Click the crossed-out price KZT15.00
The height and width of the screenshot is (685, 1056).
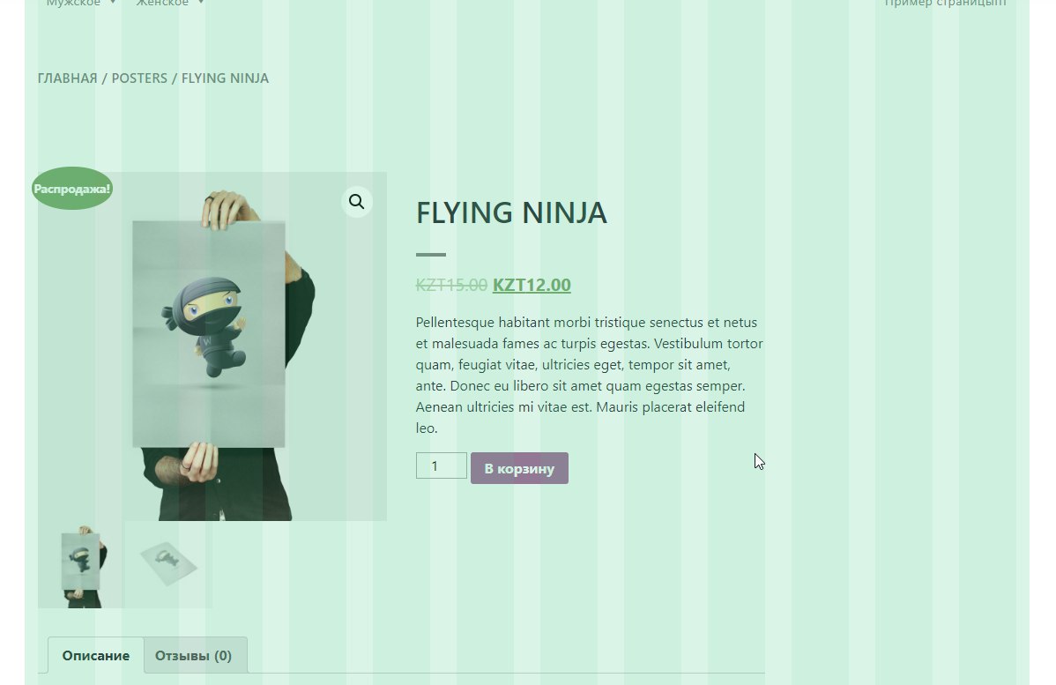point(451,285)
